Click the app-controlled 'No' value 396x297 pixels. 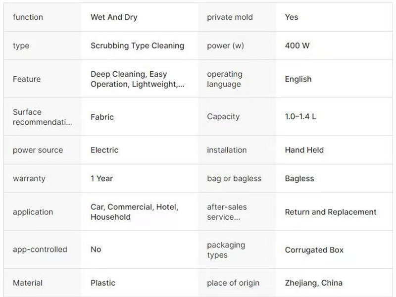pyautogui.click(x=96, y=249)
